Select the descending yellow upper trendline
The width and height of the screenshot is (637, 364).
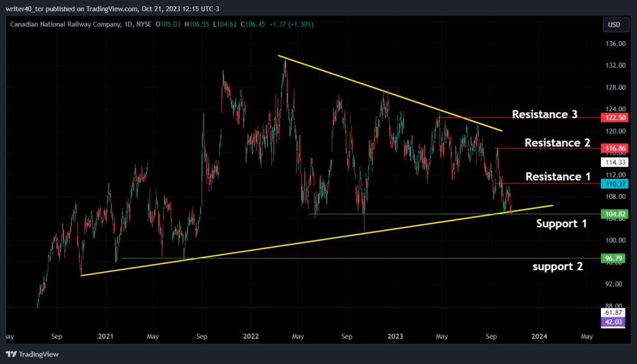click(x=390, y=93)
